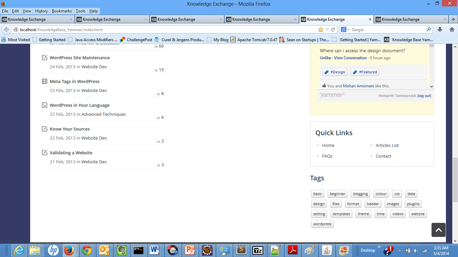
Task: Go to Firefox home page icon
Action: 452,29
